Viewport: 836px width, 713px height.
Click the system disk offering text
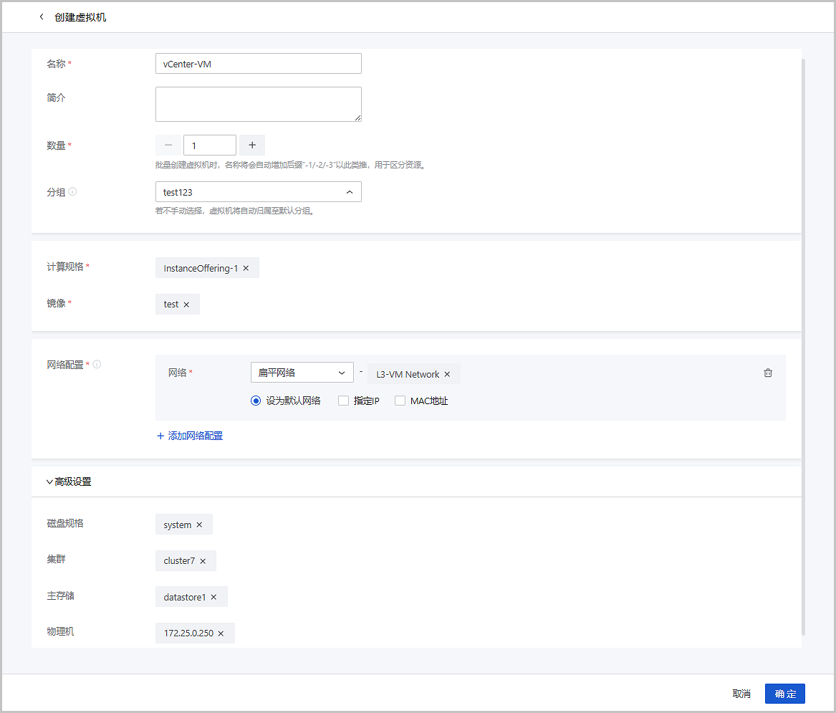(178, 525)
